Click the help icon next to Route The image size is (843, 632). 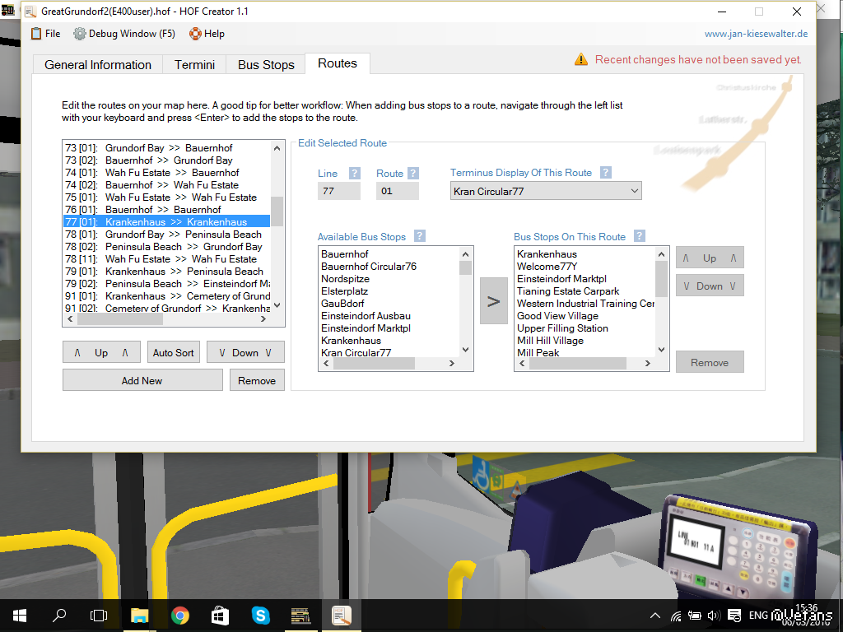(413, 174)
